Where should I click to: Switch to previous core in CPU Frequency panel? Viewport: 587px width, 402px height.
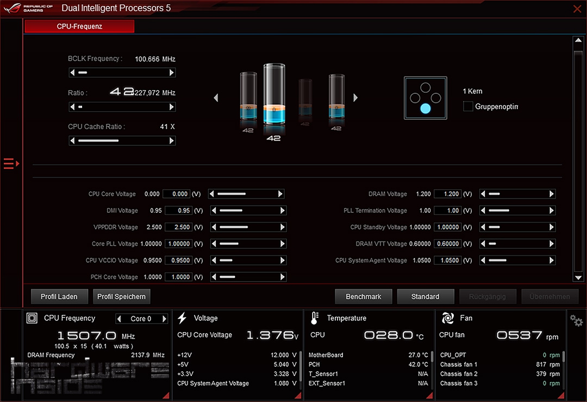click(120, 319)
